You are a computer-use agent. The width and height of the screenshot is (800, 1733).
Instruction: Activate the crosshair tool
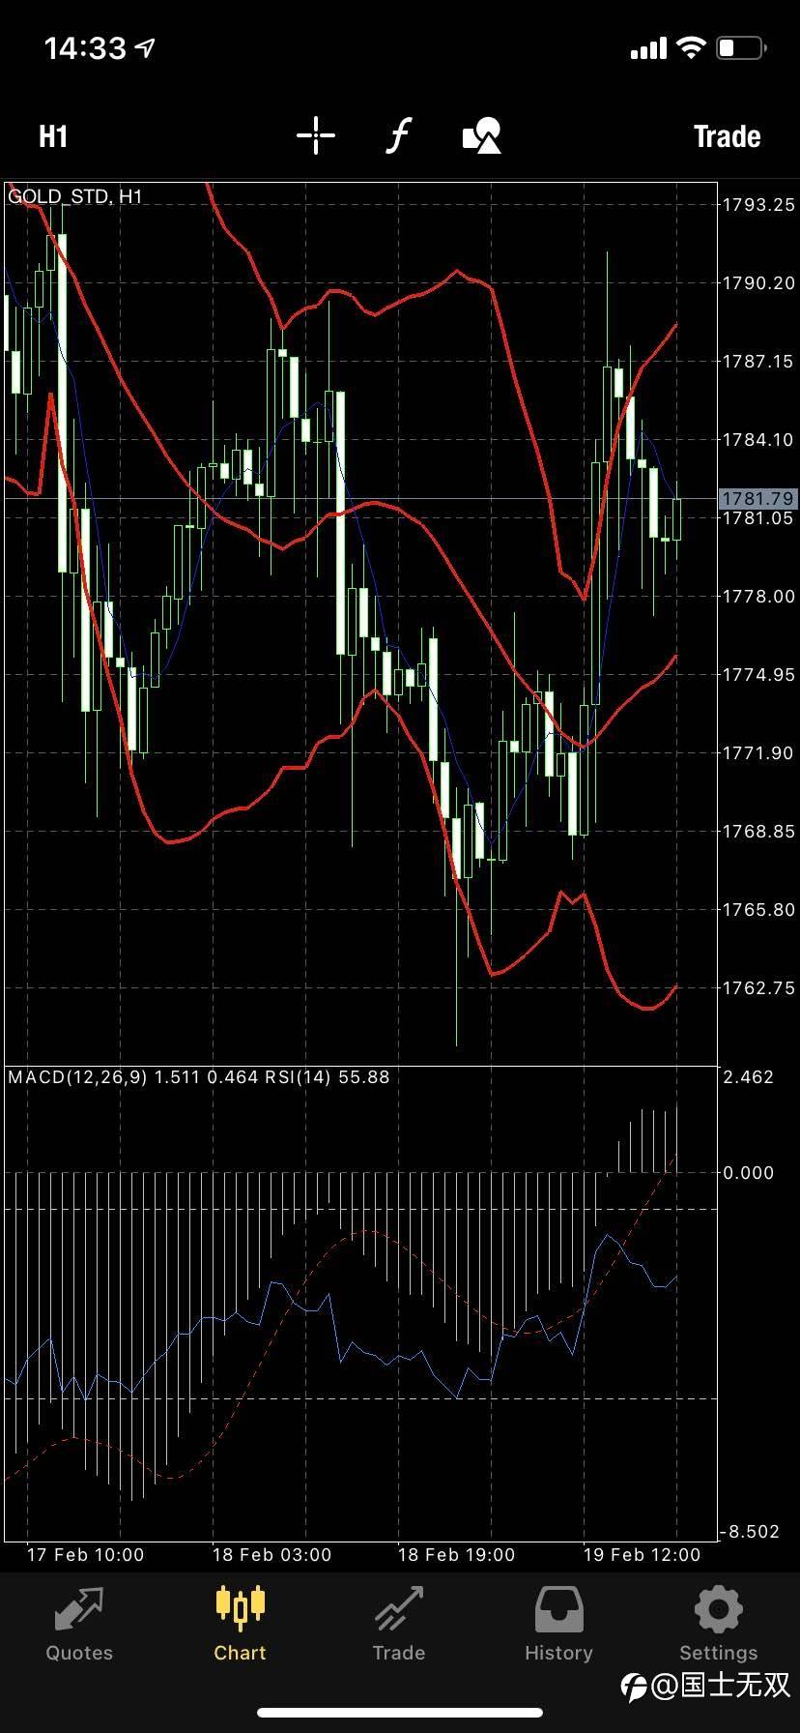pyautogui.click(x=316, y=135)
